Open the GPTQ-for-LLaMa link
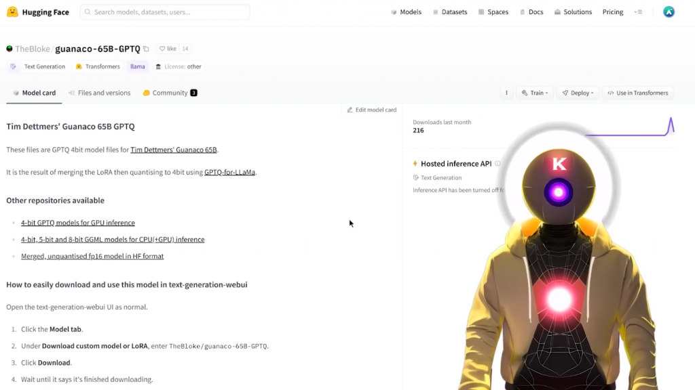The image size is (695, 390). [229, 172]
